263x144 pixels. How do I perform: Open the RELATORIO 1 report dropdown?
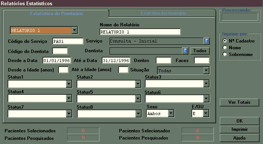coord(74,30)
